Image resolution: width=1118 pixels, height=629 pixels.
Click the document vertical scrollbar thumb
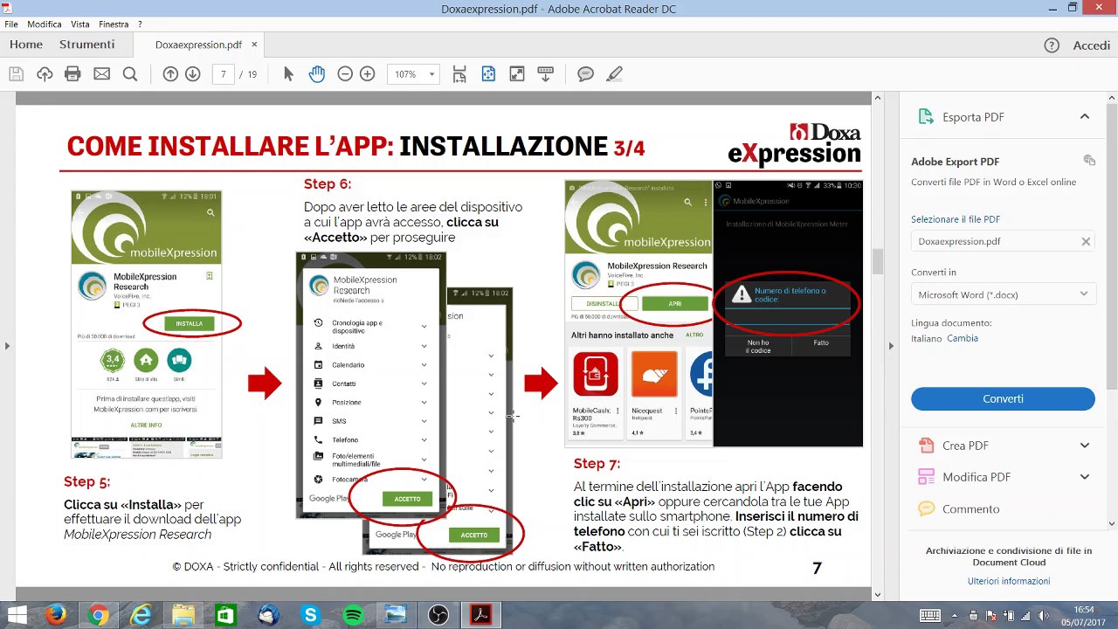coord(878,260)
